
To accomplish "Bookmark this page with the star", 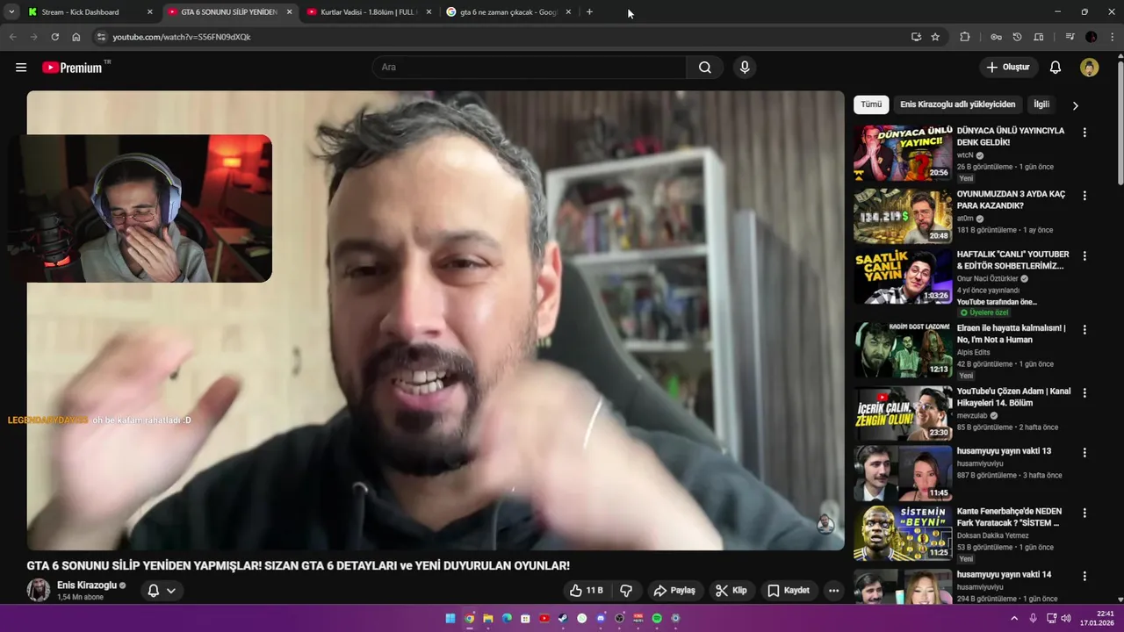I will click(935, 37).
